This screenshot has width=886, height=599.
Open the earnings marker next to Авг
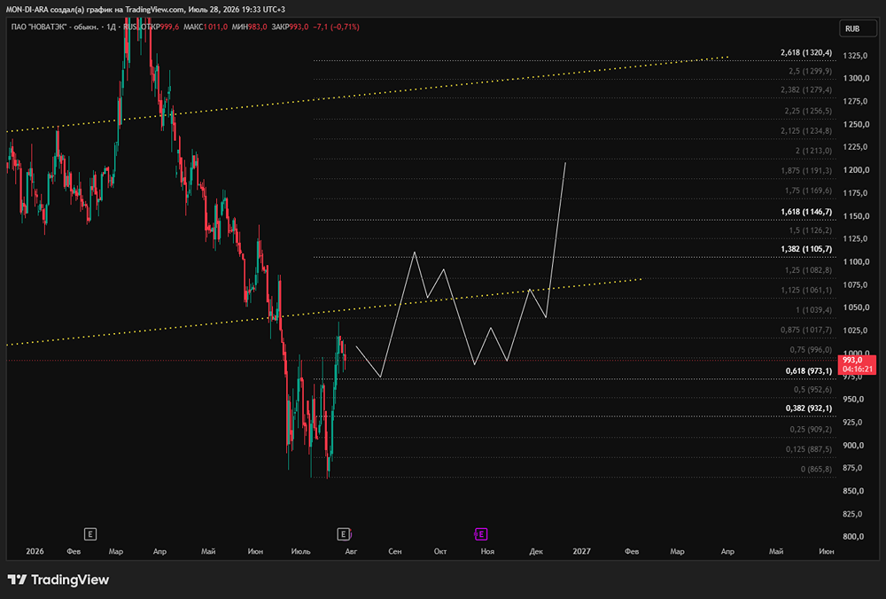click(343, 534)
